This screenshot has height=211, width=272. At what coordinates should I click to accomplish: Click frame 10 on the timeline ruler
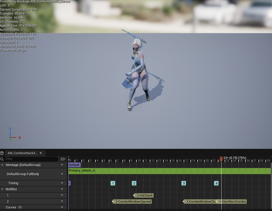139,161
